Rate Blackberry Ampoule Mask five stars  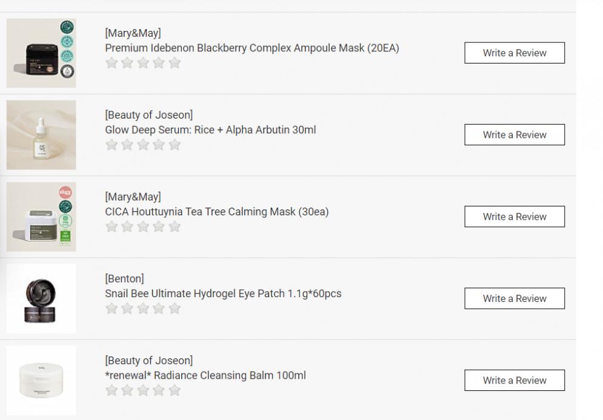175,63
